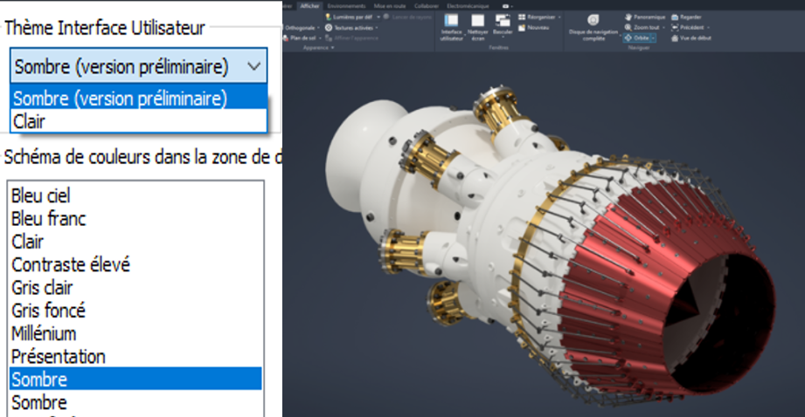This screenshot has height=417, width=805.
Task: Click the Zoom tout magnifier icon
Action: (x=628, y=28)
